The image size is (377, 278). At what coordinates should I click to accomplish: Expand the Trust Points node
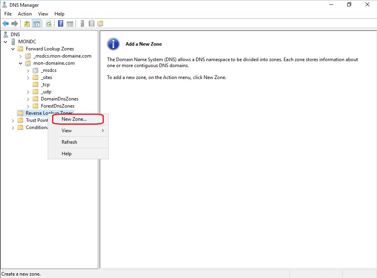pyautogui.click(x=13, y=121)
